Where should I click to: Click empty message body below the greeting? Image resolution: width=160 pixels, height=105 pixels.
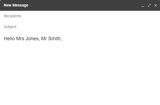(x=80, y=72)
